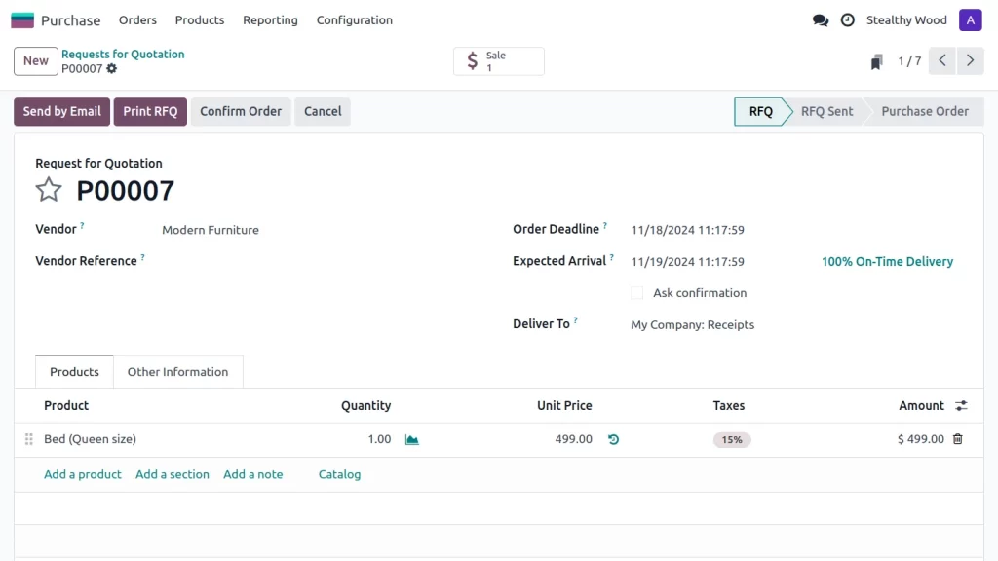Open the activities clock icon
The width and height of the screenshot is (998, 561).
(848, 20)
